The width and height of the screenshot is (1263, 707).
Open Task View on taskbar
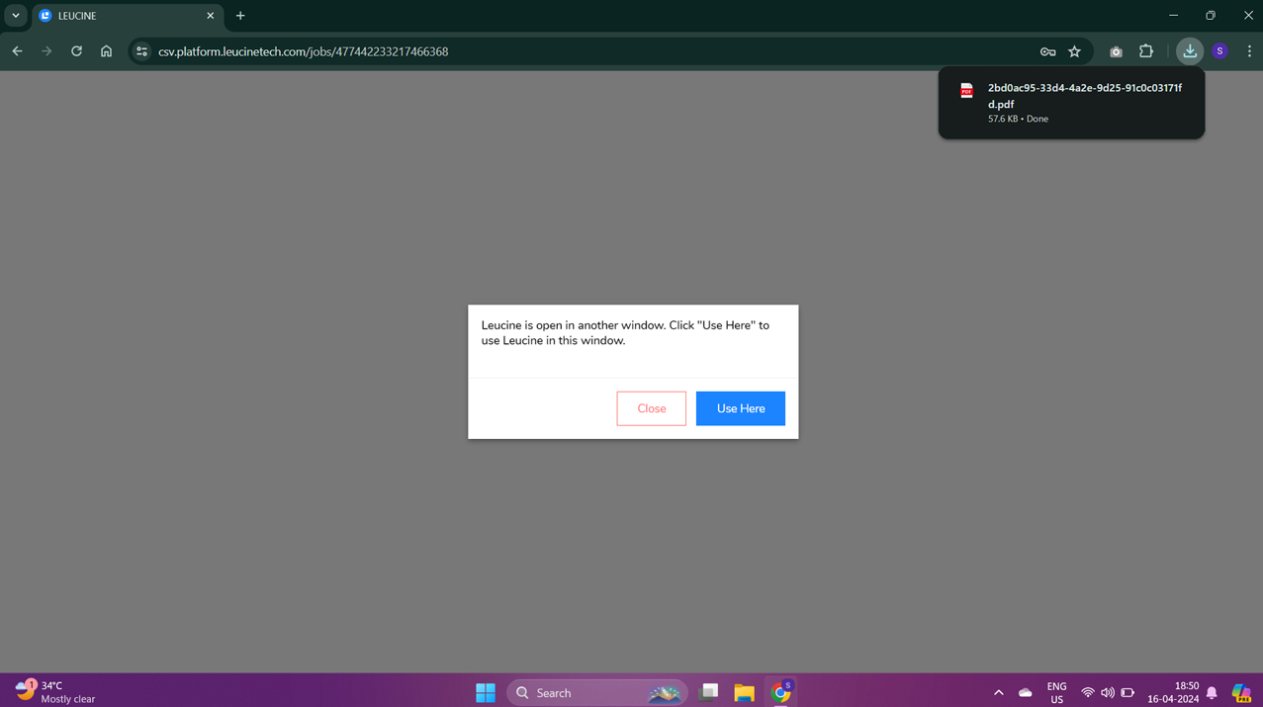[x=708, y=693]
